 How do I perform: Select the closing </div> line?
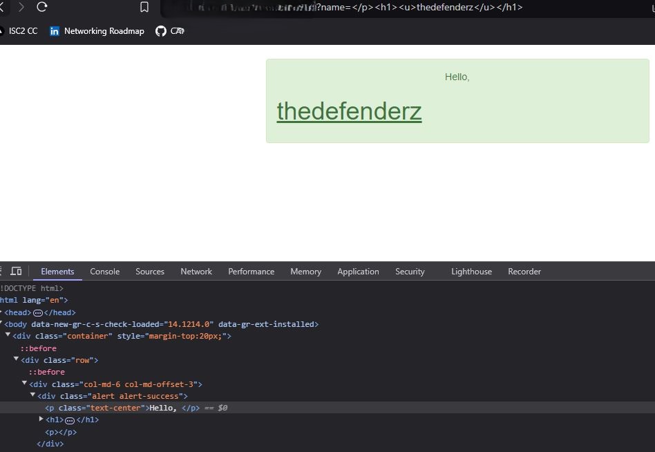click(50, 444)
